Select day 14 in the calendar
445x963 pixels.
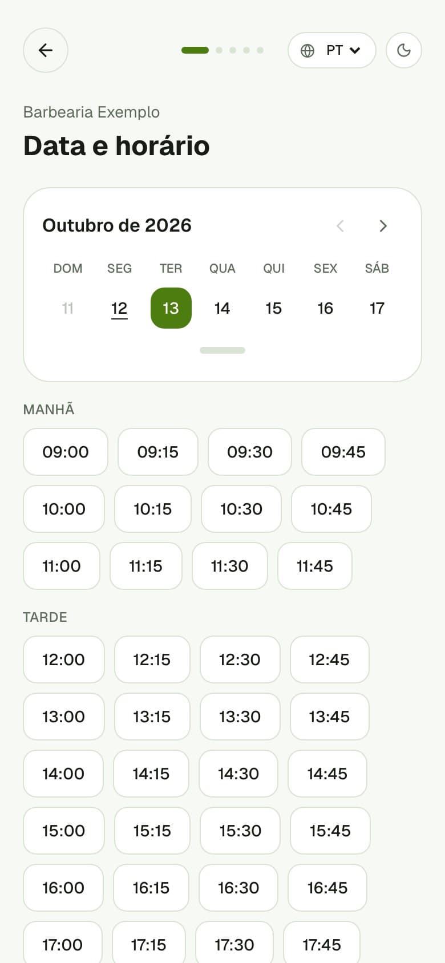pos(222,308)
